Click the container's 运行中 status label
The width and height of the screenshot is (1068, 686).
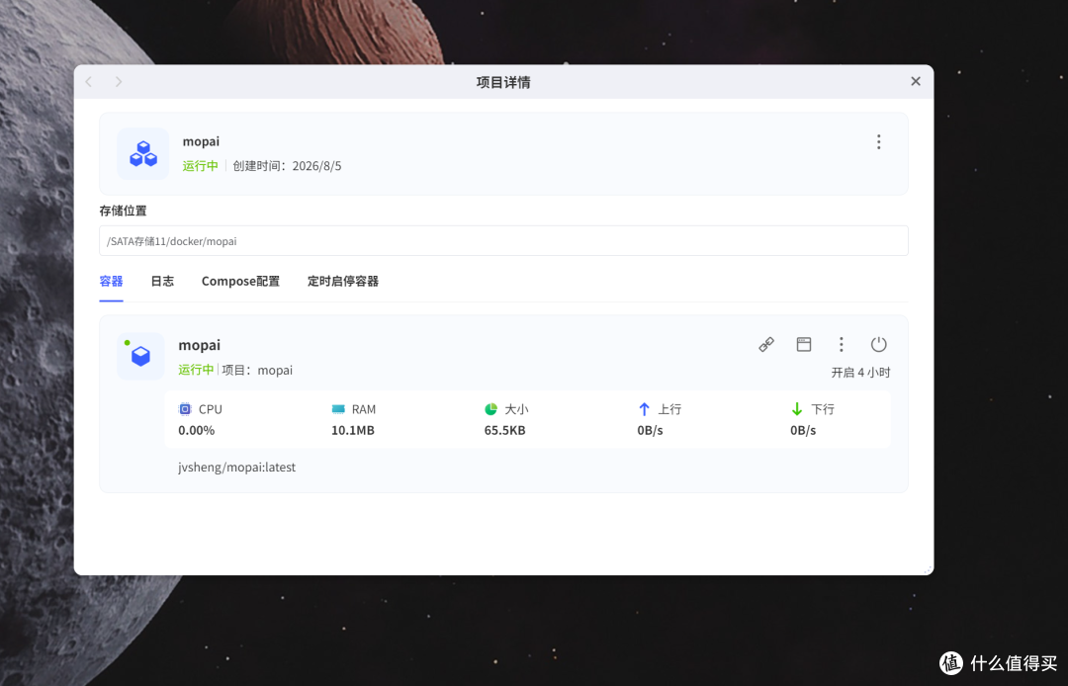(196, 370)
